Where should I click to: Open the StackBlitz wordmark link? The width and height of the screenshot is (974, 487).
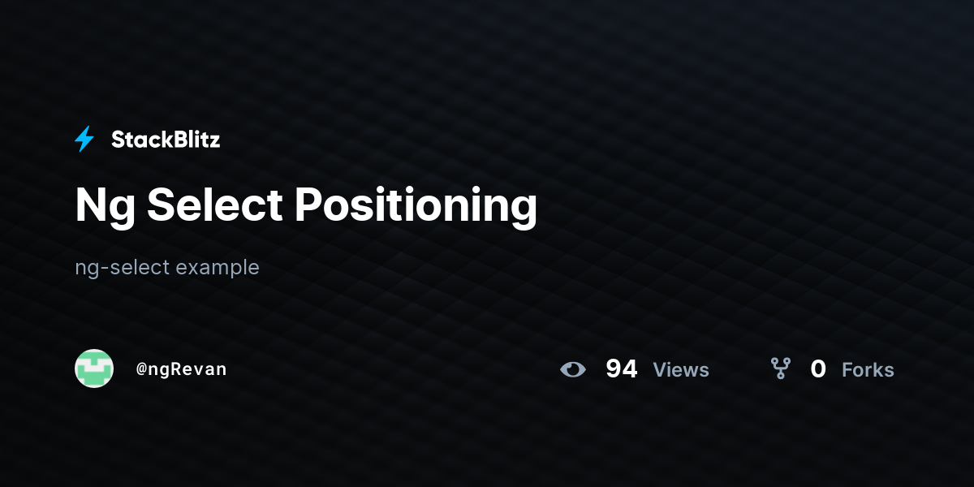(x=166, y=140)
